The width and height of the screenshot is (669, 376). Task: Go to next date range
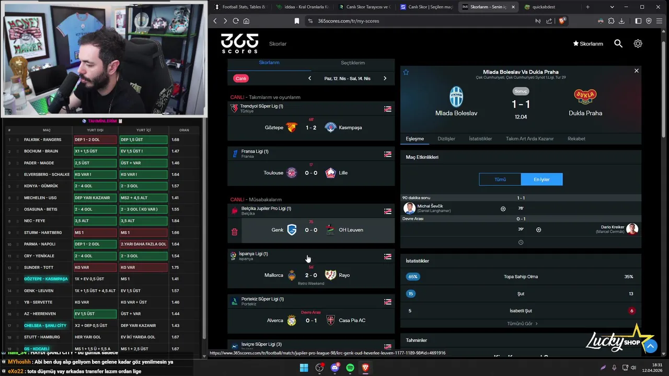click(385, 78)
